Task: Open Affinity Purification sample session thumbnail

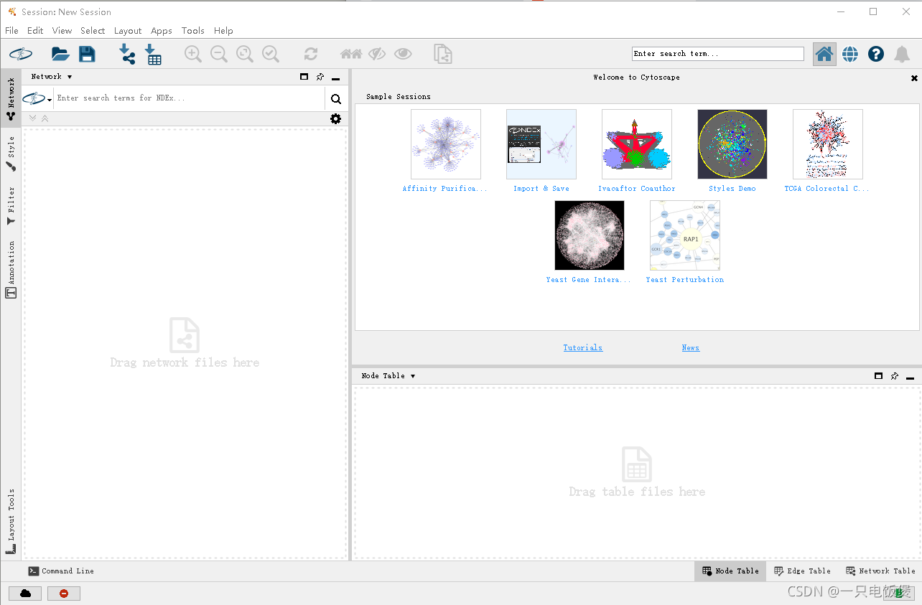Action: [446, 144]
